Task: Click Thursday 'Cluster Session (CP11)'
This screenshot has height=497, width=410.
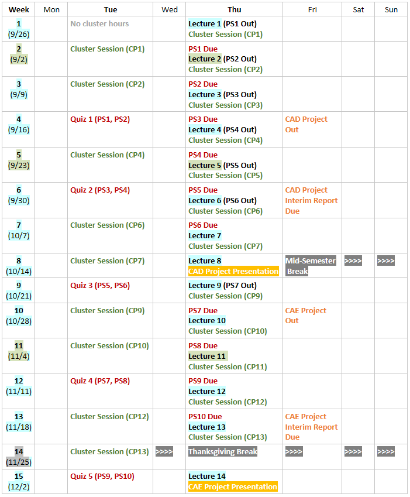Action: coord(228,366)
